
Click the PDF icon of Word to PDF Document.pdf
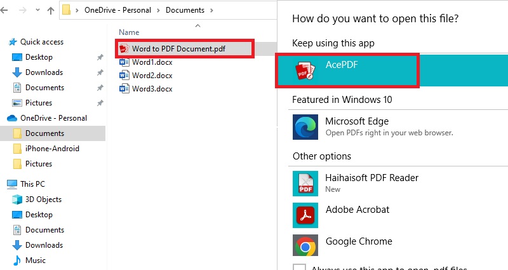point(124,49)
